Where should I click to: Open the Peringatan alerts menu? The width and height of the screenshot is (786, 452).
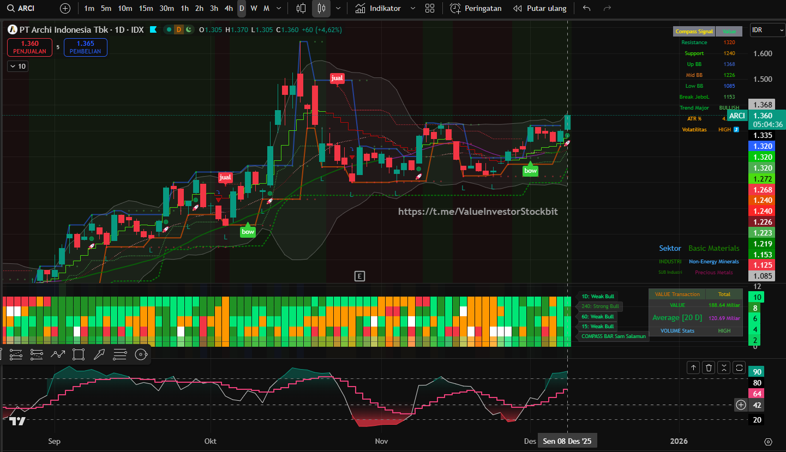(476, 8)
